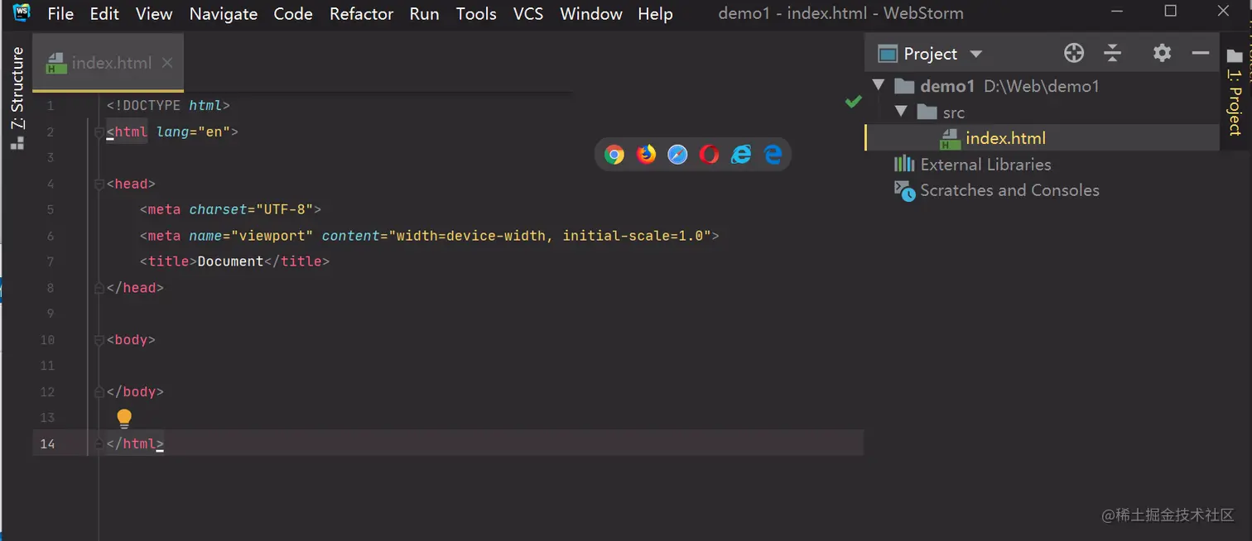Click the WebStorm logo icon in title bar
1252x541 pixels.
(x=22, y=12)
